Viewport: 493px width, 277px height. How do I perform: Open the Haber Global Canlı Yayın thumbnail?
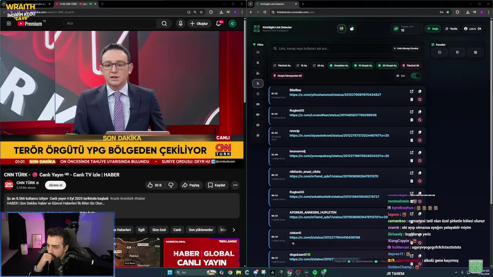201,253
